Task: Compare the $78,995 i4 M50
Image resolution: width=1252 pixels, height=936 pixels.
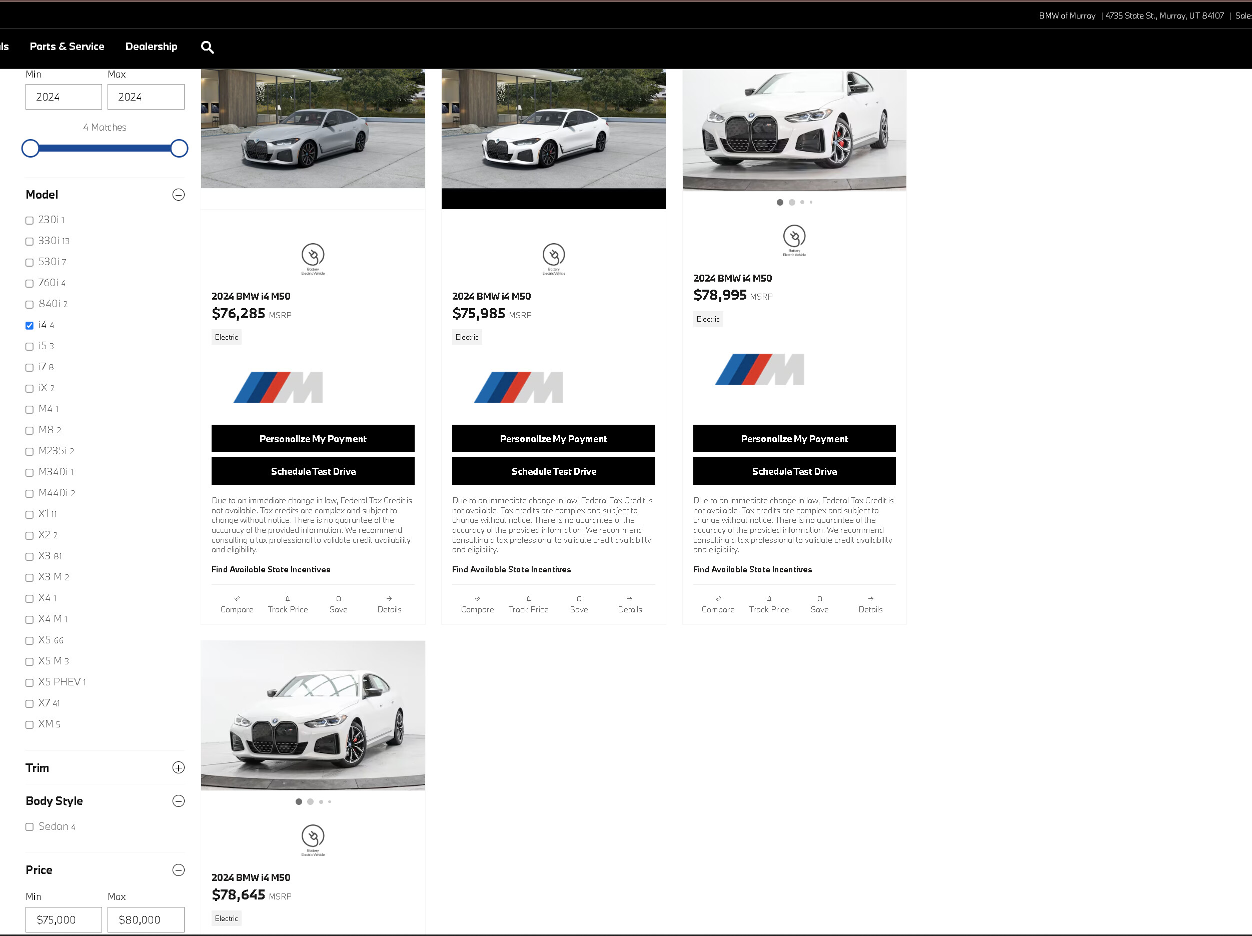Action: point(718,605)
